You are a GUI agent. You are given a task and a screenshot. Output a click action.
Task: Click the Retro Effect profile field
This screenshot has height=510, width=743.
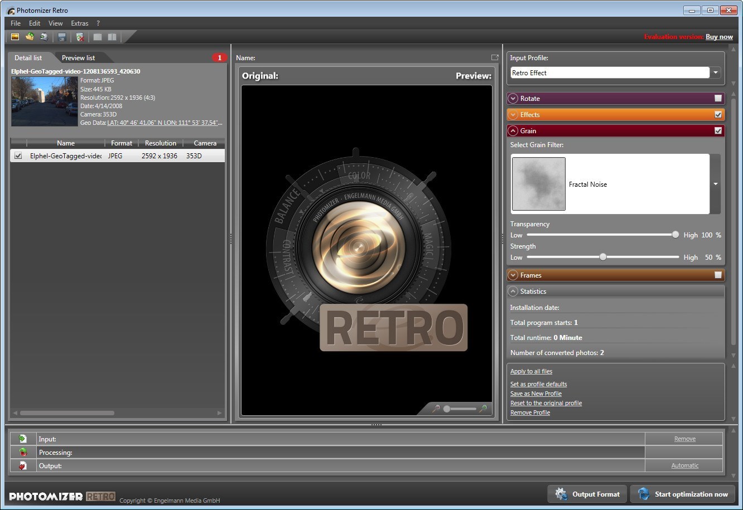point(610,72)
